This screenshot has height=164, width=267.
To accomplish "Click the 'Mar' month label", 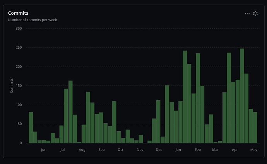I will coord(215,150).
